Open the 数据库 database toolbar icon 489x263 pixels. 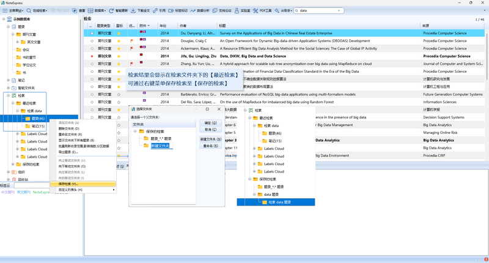pos(90,10)
